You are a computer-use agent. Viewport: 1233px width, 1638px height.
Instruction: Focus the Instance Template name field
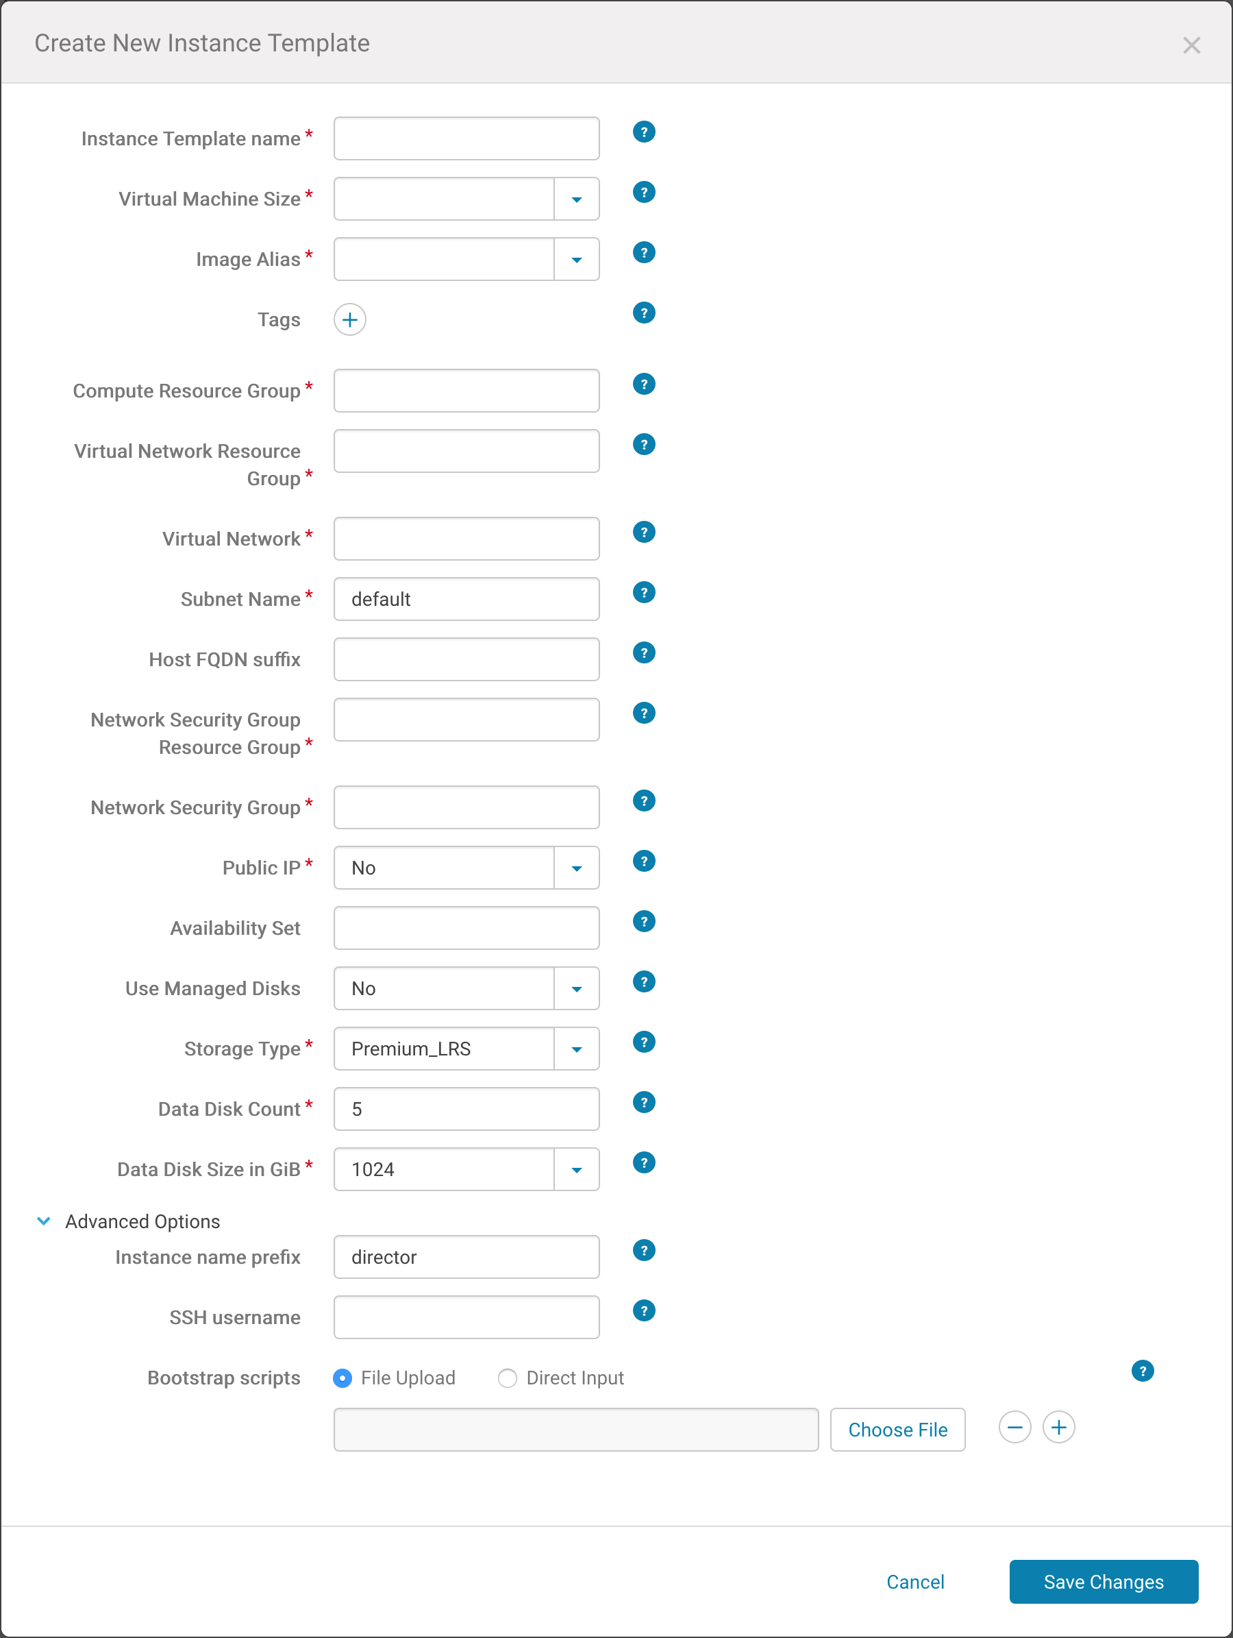click(x=466, y=138)
